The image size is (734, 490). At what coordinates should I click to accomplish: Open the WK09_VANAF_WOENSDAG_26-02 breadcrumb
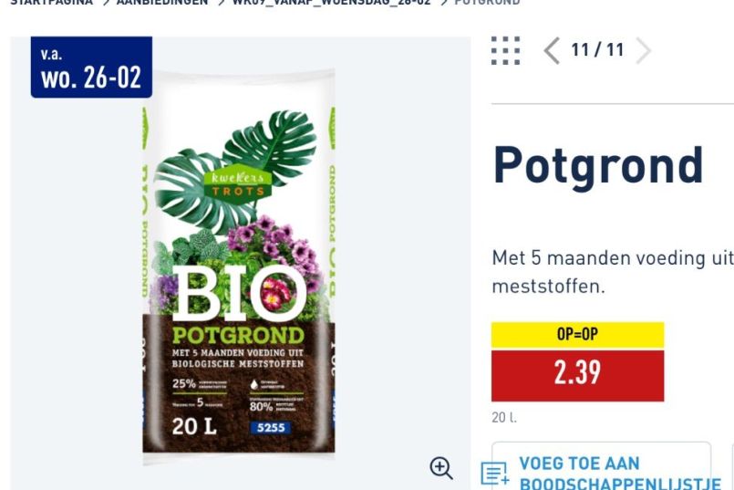point(331,3)
